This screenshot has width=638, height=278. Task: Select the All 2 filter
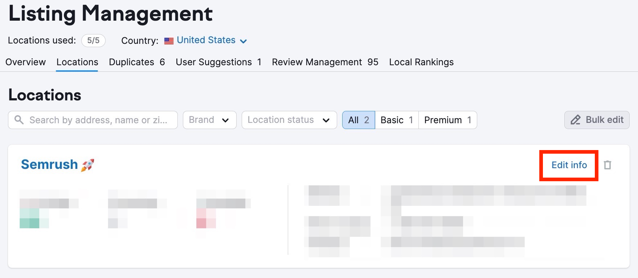[359, 120]
